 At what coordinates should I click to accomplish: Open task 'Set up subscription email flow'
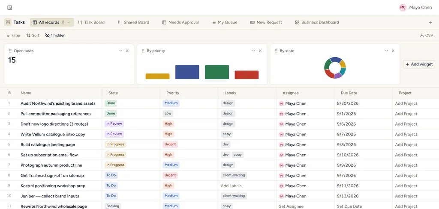49,155
